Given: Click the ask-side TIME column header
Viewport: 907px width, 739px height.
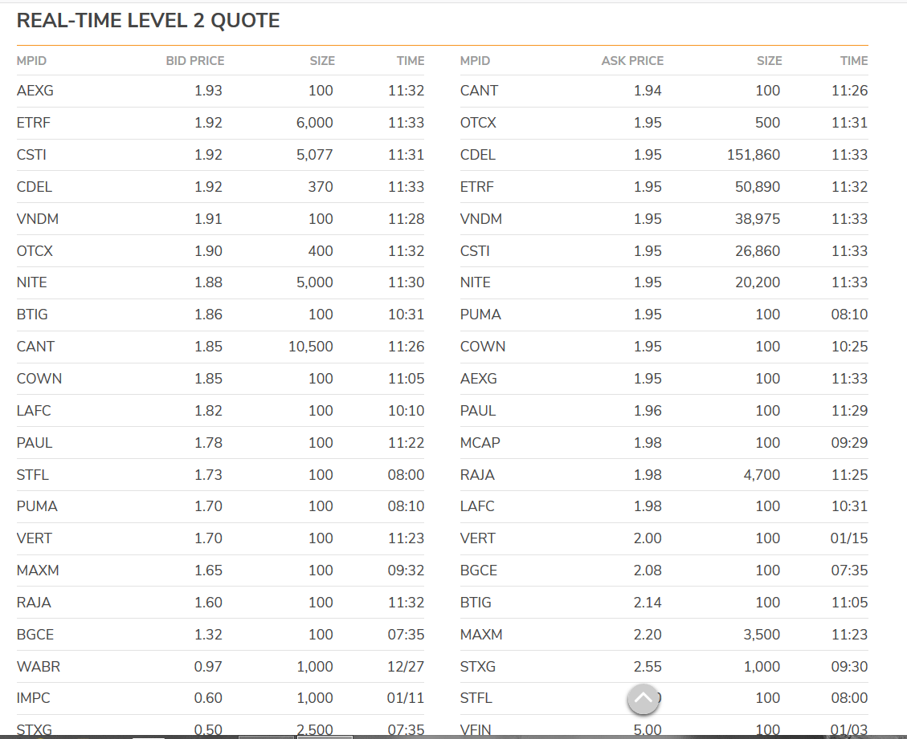Looking at the screenshot, I should (x=854, y=61).
